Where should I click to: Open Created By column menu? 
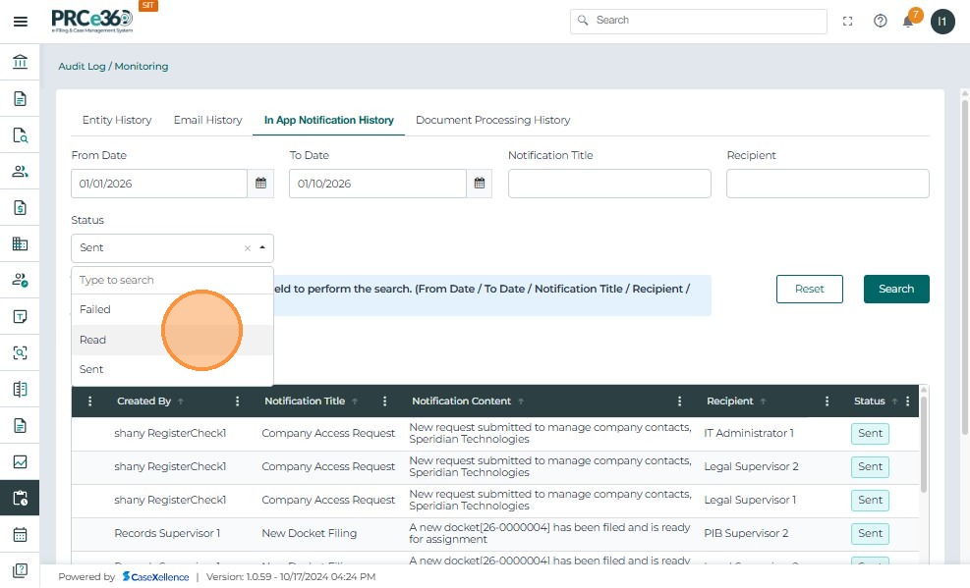237,401
